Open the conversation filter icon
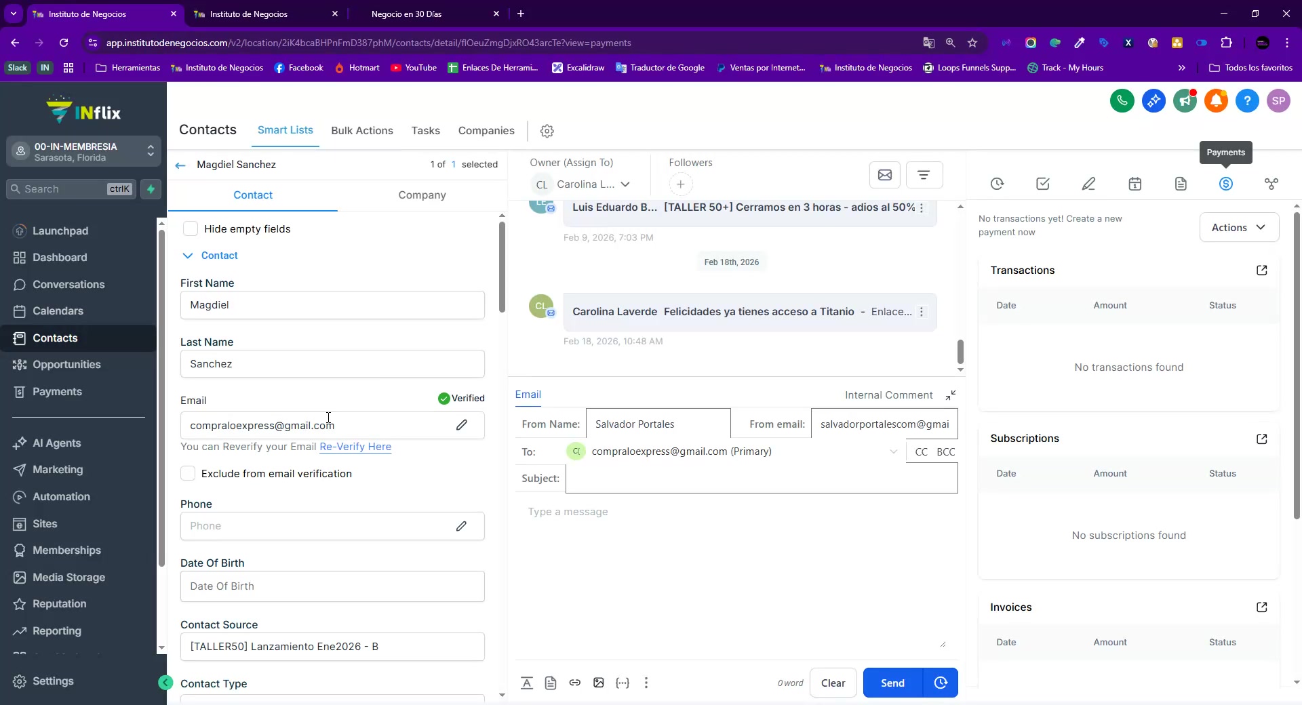This screenshot has width=1302, height=705. [924, 175]
